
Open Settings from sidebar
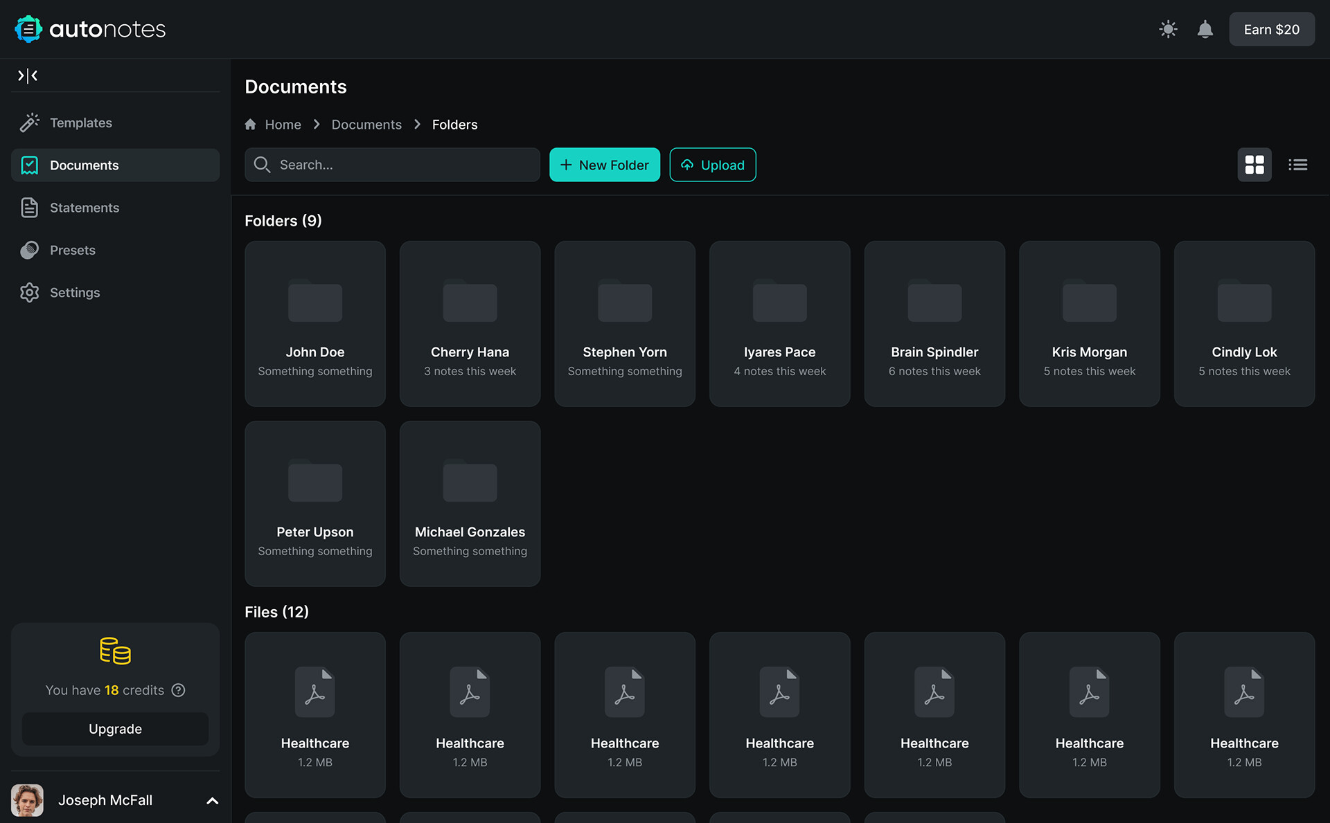74,293
